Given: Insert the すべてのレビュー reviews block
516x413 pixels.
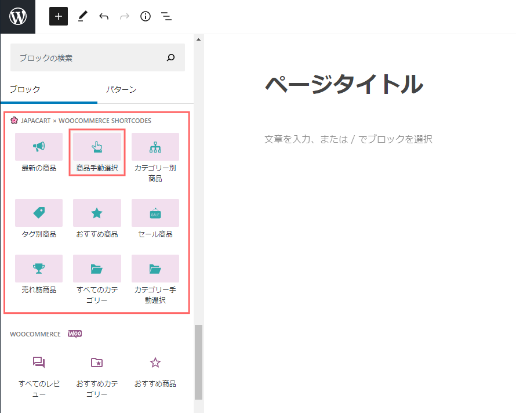Looking at the screenshot, I should 39,376.
